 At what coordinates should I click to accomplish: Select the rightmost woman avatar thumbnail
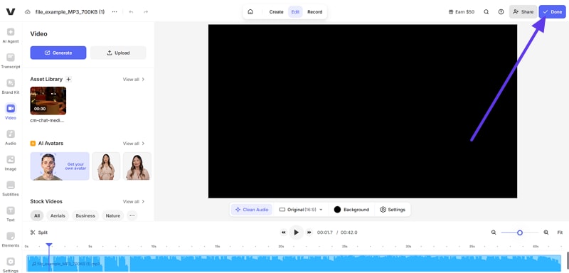tap(137, 166)
